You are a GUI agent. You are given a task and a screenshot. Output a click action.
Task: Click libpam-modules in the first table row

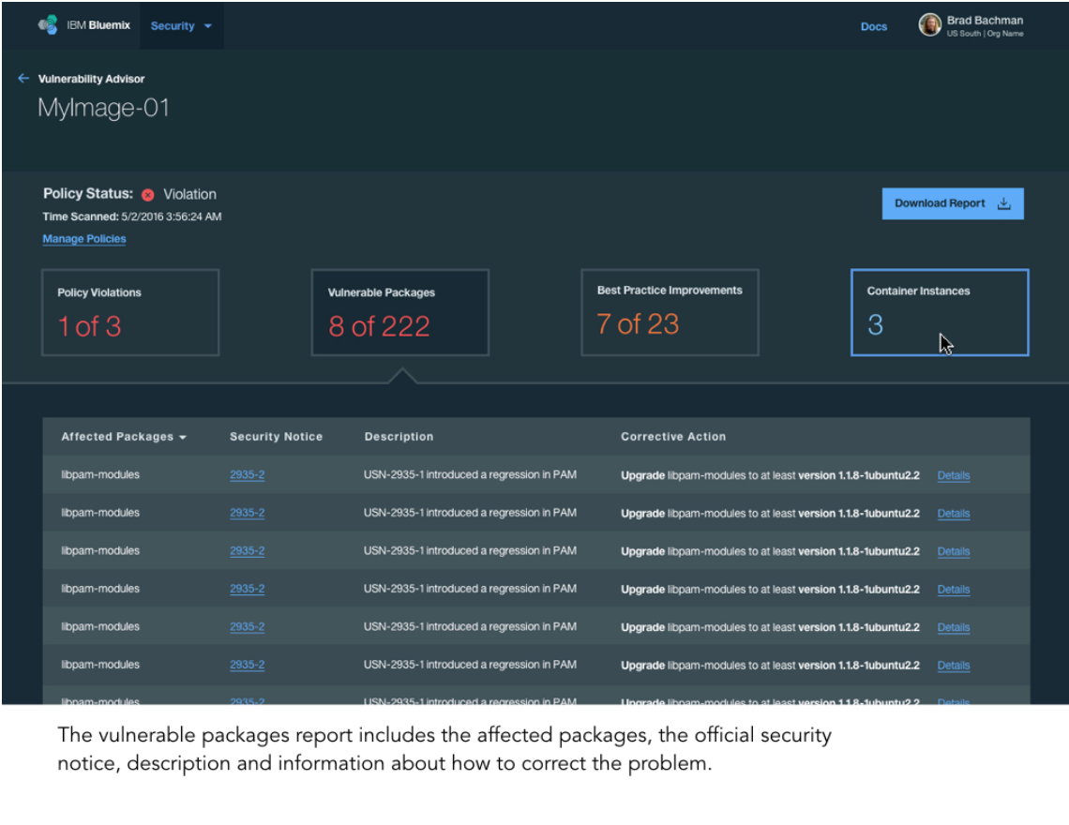[x=100, y=474]
